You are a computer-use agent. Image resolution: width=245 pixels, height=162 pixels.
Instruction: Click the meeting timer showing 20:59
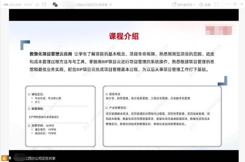[28, 5]
